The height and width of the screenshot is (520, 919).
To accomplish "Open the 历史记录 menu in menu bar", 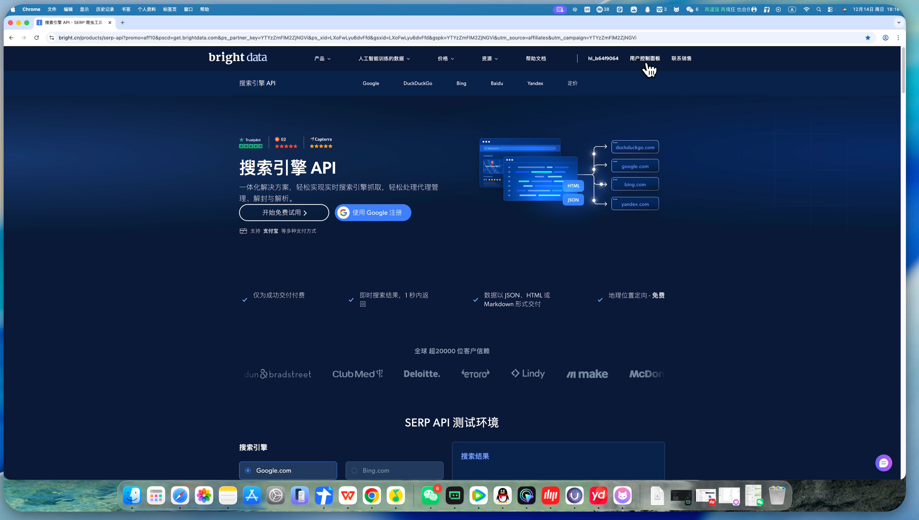I will pos(105,9).
